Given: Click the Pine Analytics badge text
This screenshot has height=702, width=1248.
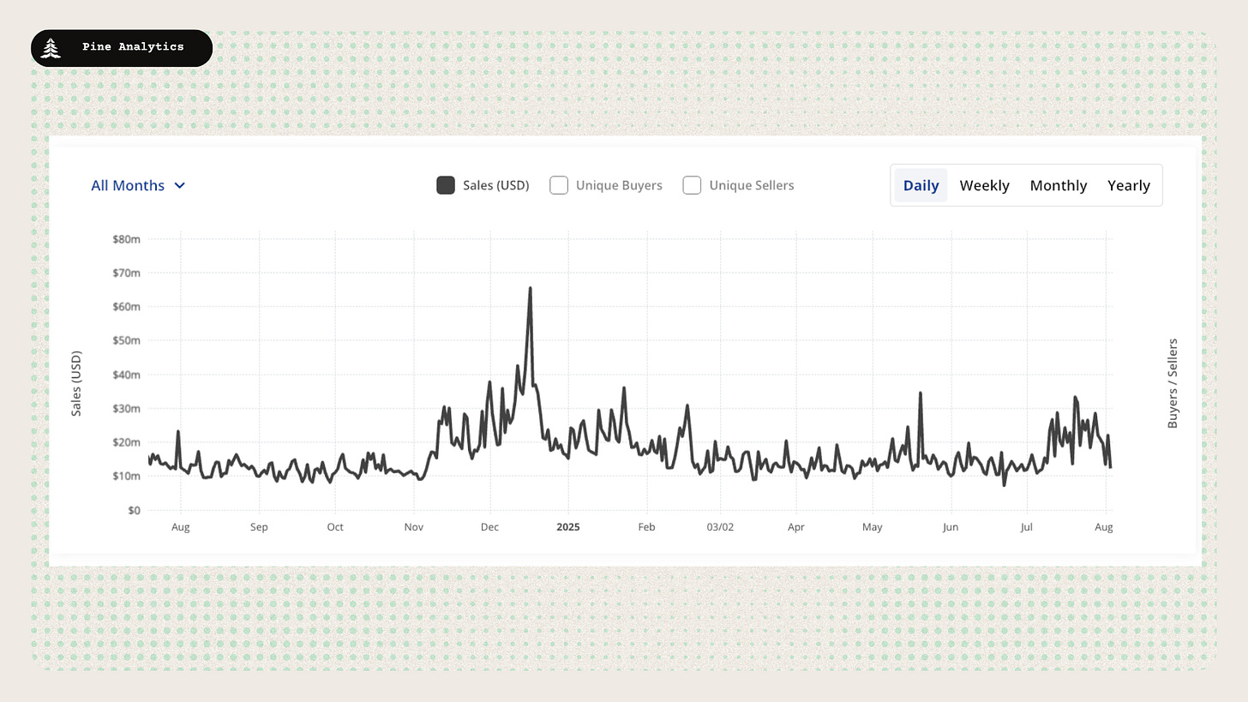Looking at the screenshot, I should coord(133,47).
